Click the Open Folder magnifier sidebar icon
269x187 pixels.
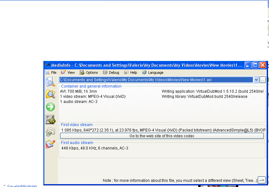point(50,94)
